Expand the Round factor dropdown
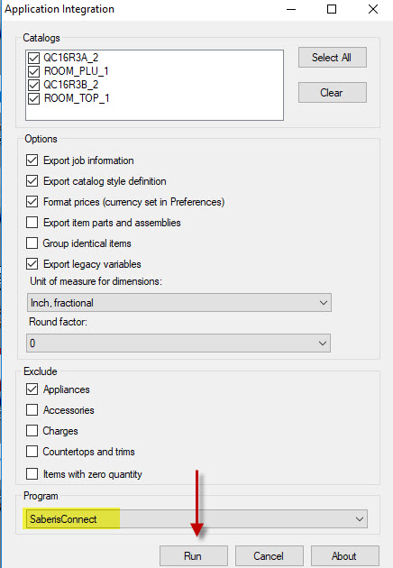The image size is (393, 568). point(178,343)
